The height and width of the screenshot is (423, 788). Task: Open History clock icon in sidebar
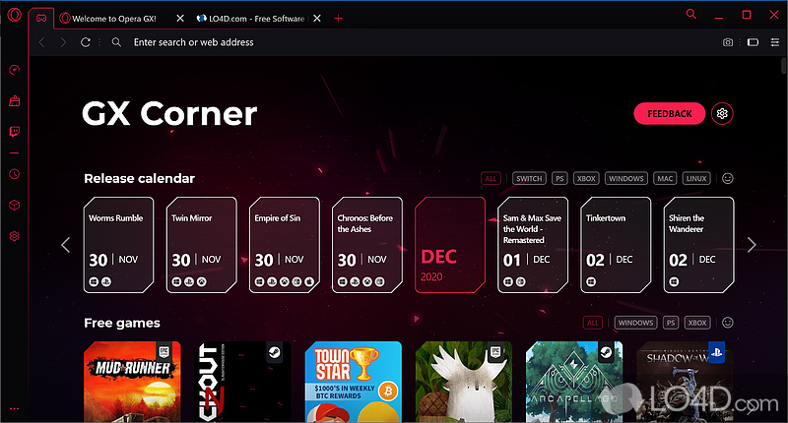[x=14, y=174]
